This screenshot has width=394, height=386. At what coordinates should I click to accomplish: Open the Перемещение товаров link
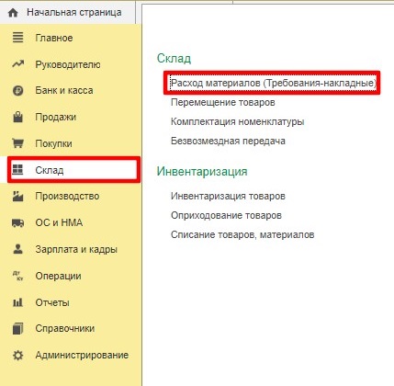pos(222,102)
